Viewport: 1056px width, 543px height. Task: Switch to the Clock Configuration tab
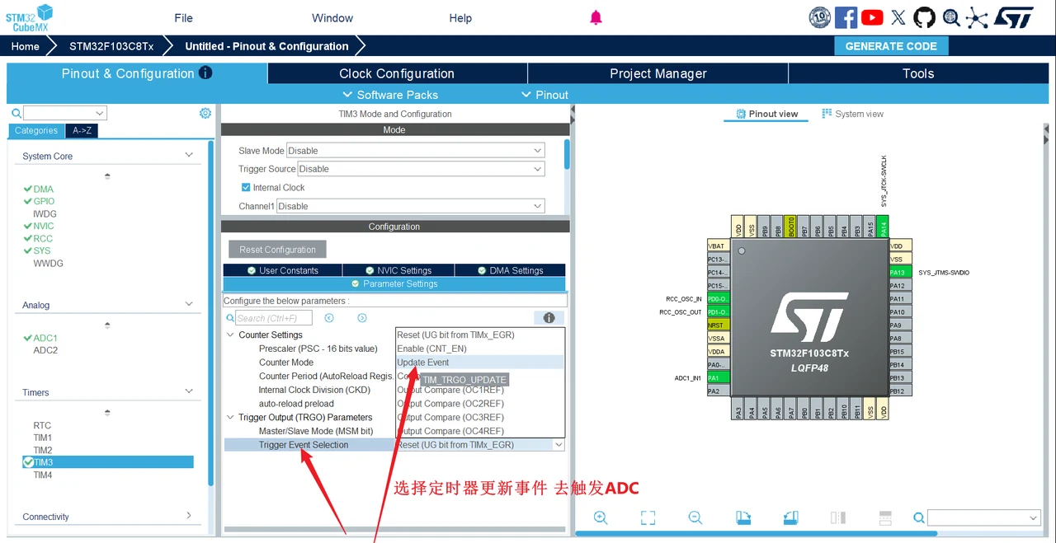pyautogui.click(x=397, y=73)
